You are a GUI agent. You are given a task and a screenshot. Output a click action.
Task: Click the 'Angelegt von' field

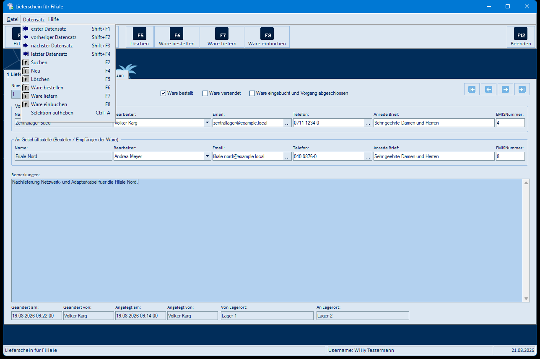192,316
